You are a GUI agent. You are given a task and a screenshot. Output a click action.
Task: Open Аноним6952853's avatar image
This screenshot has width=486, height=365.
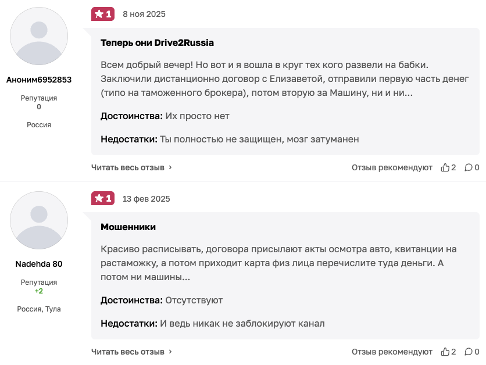[38, 35]
